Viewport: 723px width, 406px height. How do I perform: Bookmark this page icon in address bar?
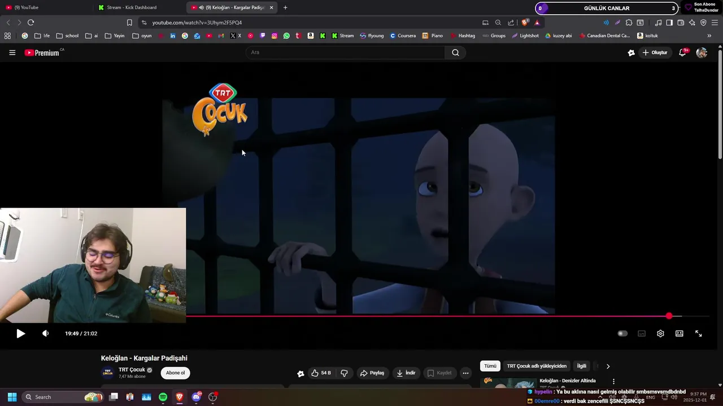129,23
